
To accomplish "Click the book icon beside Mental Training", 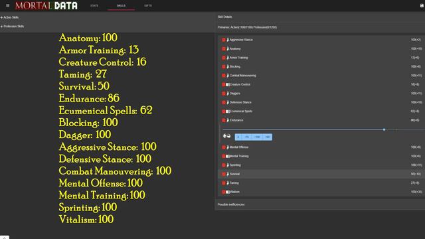I will click(228, 157).
